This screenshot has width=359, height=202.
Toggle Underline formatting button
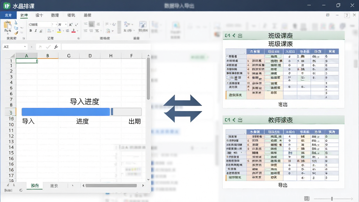pos(41,31)
